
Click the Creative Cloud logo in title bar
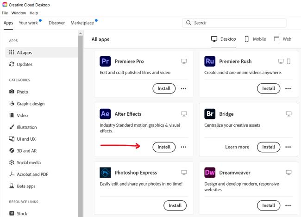[x=5, y=5]
